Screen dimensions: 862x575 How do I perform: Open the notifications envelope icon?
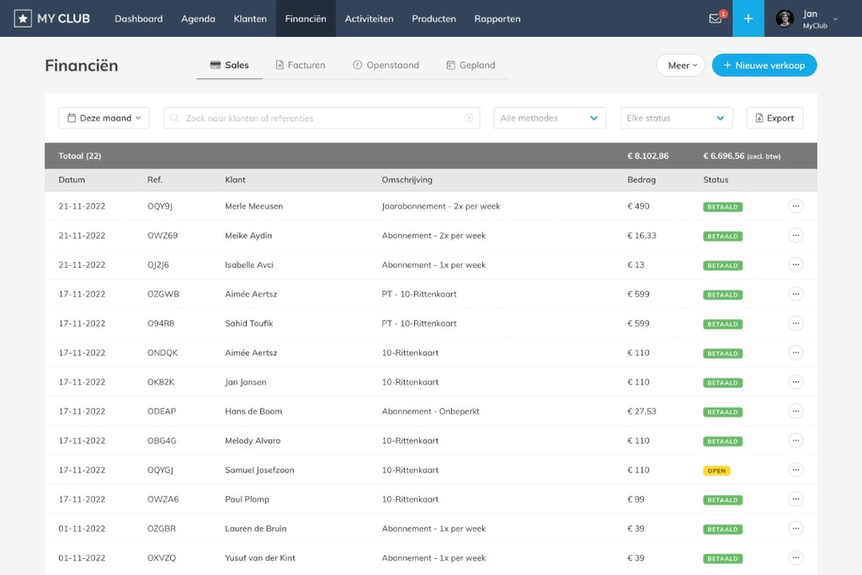tap(715, 18)
